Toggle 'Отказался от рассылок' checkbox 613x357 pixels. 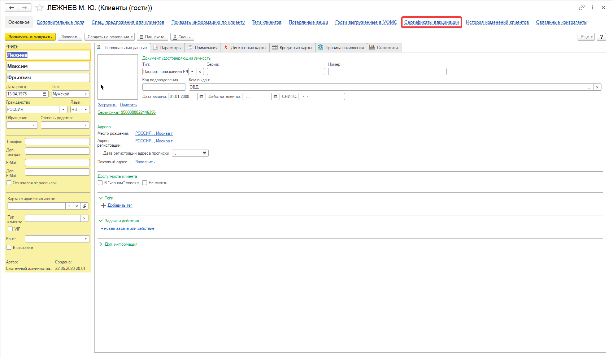[x=9, y=183]
